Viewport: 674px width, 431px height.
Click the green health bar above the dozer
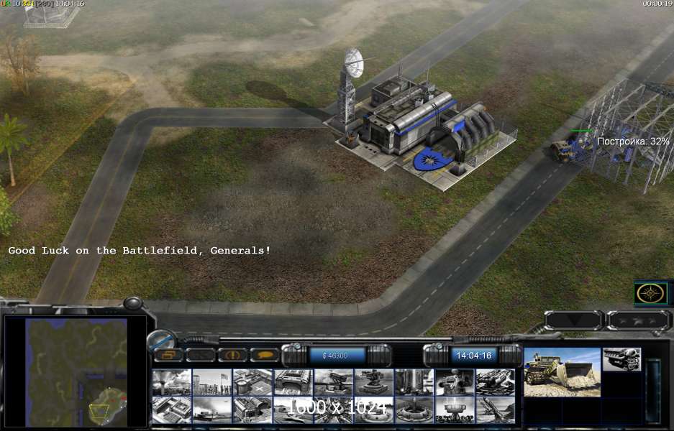pyautogui.click(x=580, y=131)
